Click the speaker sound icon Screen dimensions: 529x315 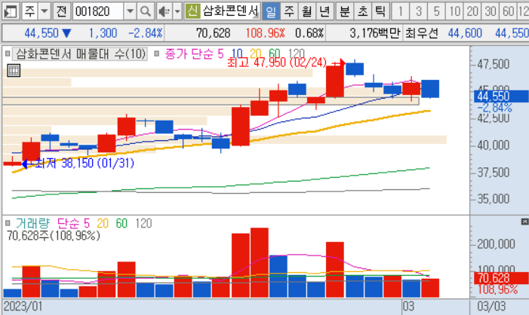pos(165,11)
